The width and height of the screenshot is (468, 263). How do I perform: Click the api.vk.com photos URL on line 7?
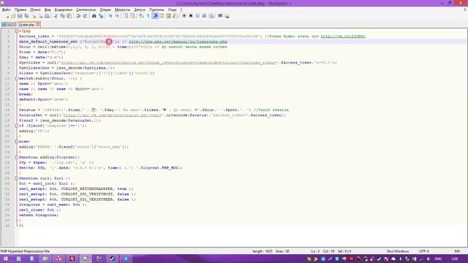(x=170, y=63)
